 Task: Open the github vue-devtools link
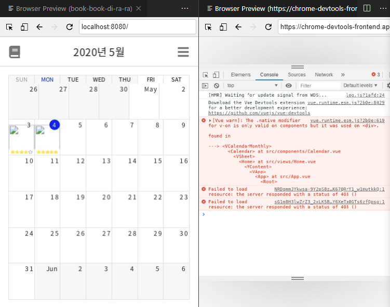click(259, 113)
